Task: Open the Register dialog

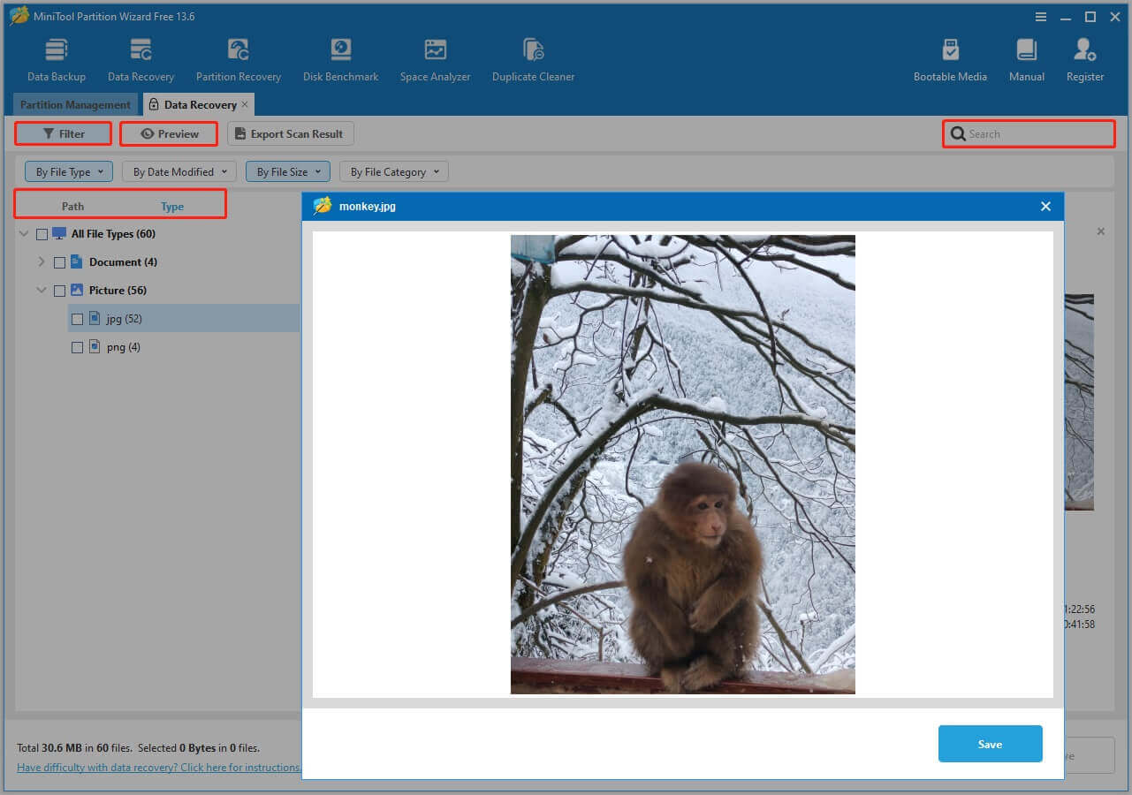Action: [1084, 57]
